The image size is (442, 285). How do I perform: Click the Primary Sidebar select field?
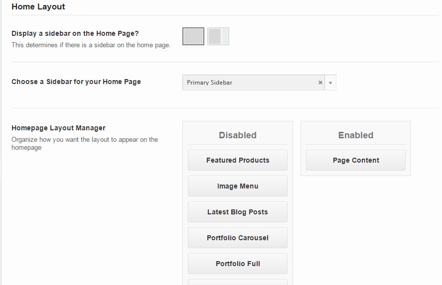click(259, 83)
